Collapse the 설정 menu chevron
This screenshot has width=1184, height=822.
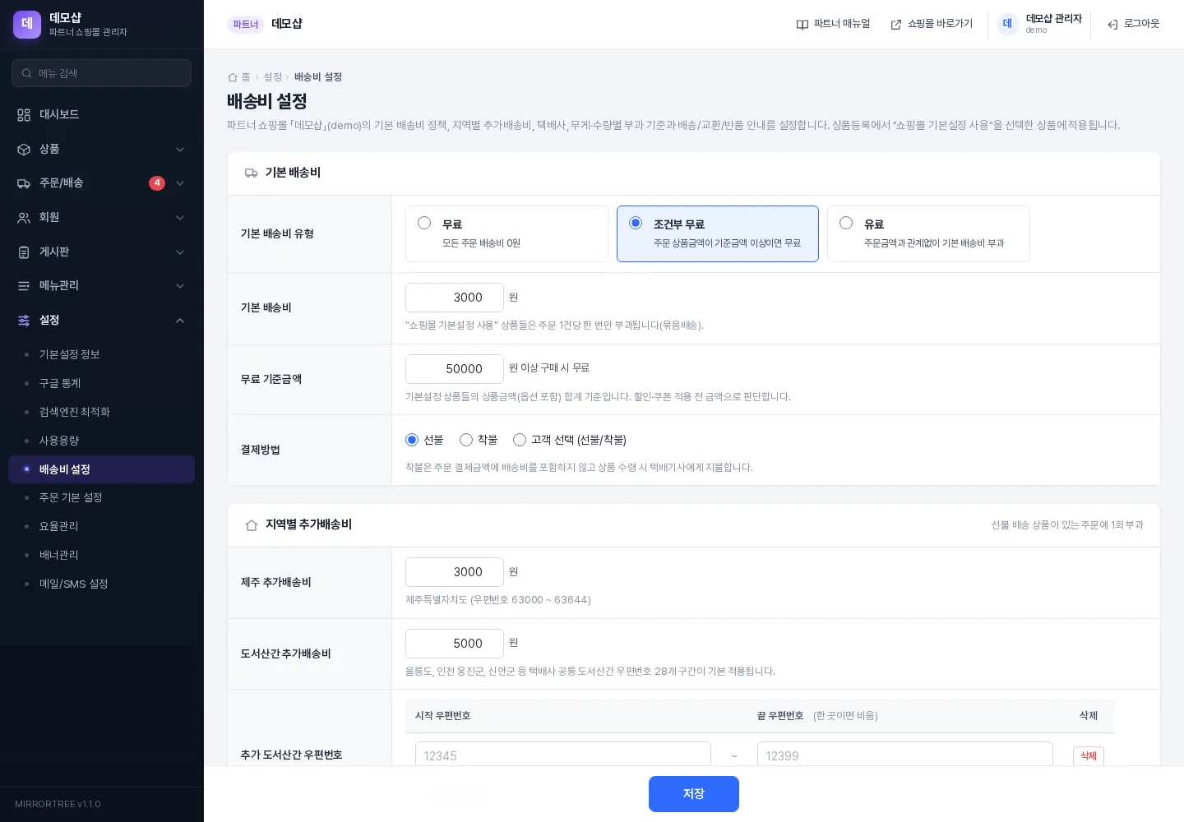180,320
